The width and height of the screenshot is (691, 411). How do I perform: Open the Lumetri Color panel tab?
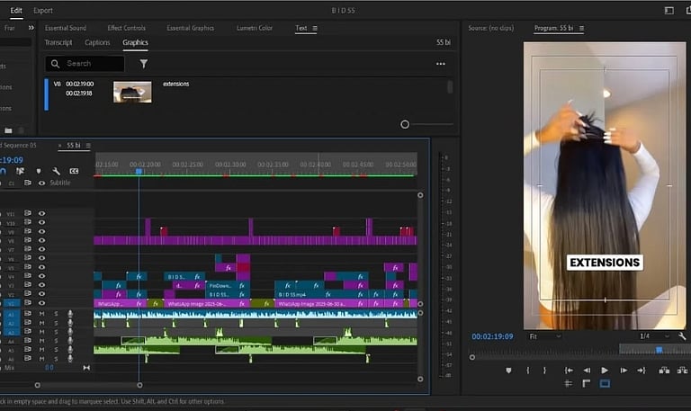coord(255,28)
